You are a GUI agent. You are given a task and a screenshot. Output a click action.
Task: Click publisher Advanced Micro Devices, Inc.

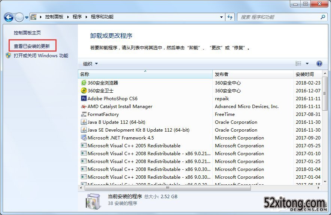tap(247, 107)
